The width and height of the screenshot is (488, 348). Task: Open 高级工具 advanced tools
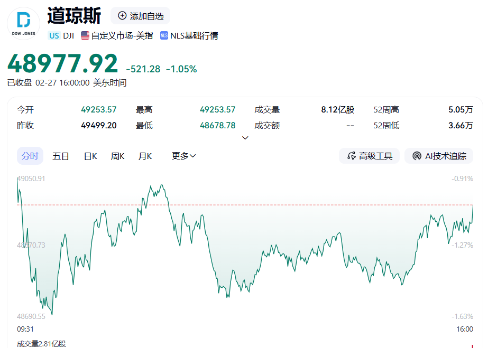click(x=370, y=156)
